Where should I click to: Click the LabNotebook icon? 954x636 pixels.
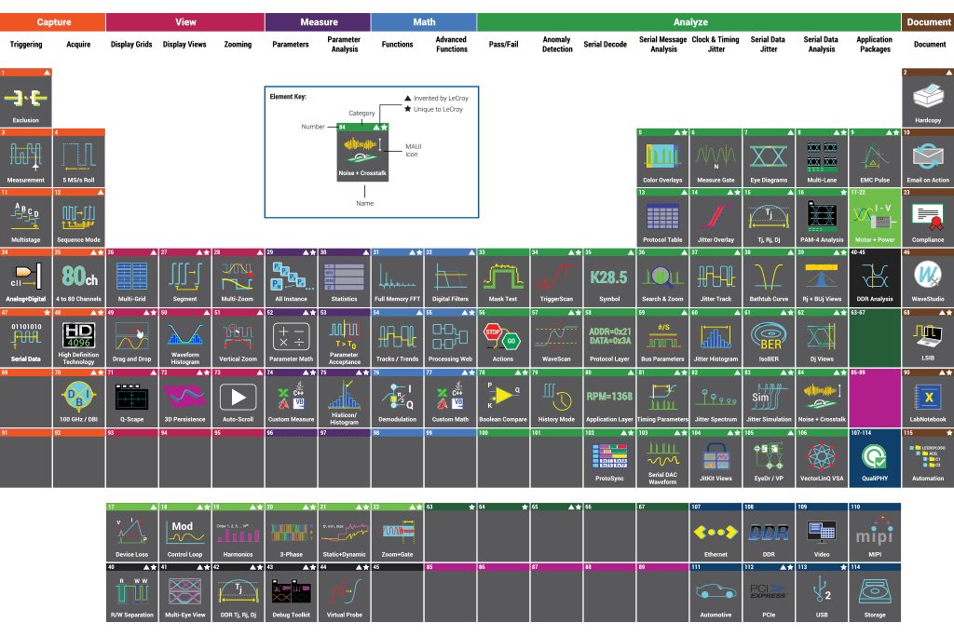coord(927,399)
